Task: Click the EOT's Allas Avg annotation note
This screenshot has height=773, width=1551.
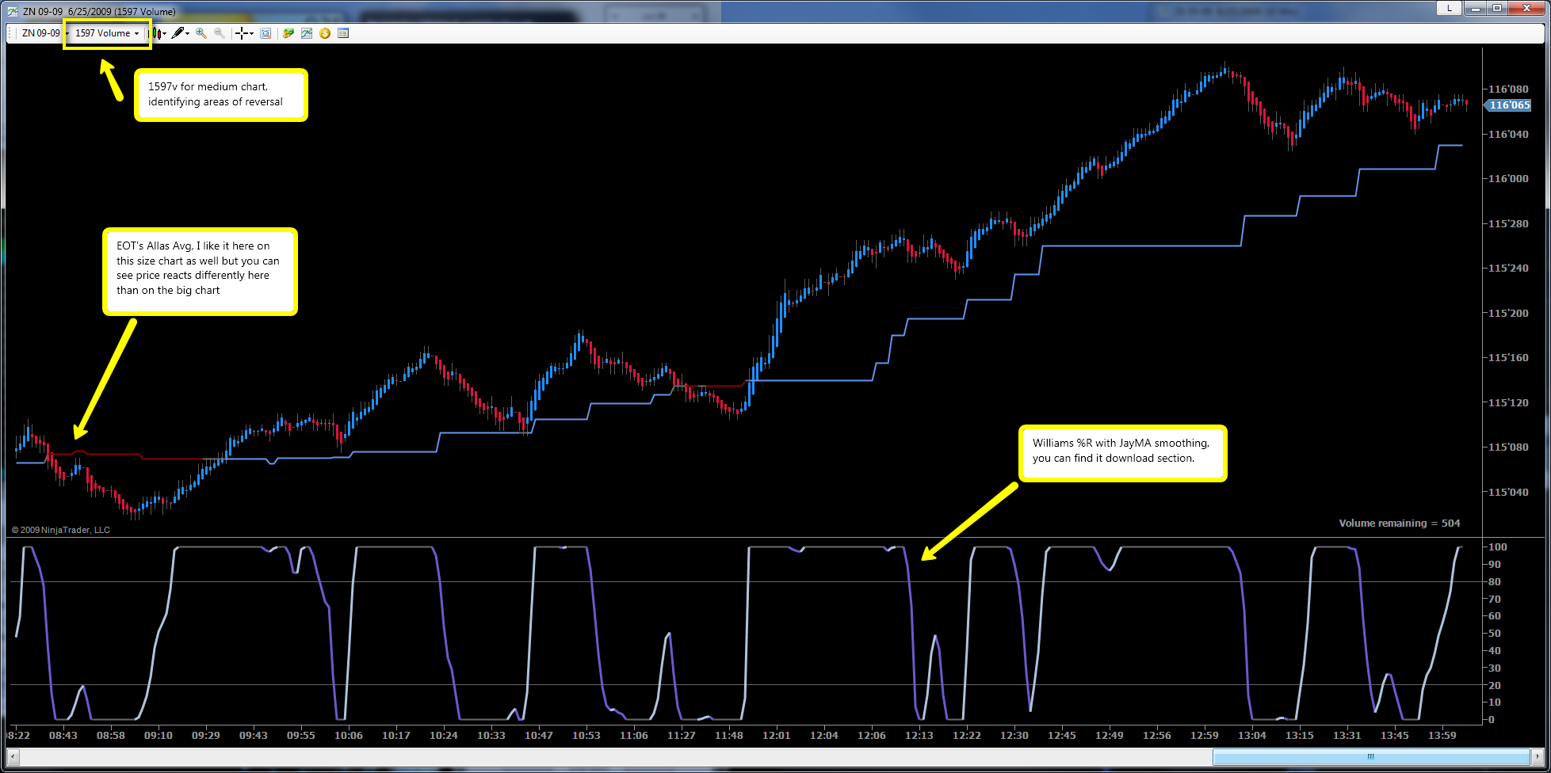Action: [x=200, y=272]
